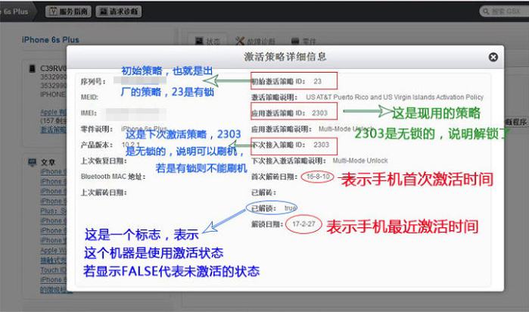Select the 上次解砖日期 label

coord(104,192)
